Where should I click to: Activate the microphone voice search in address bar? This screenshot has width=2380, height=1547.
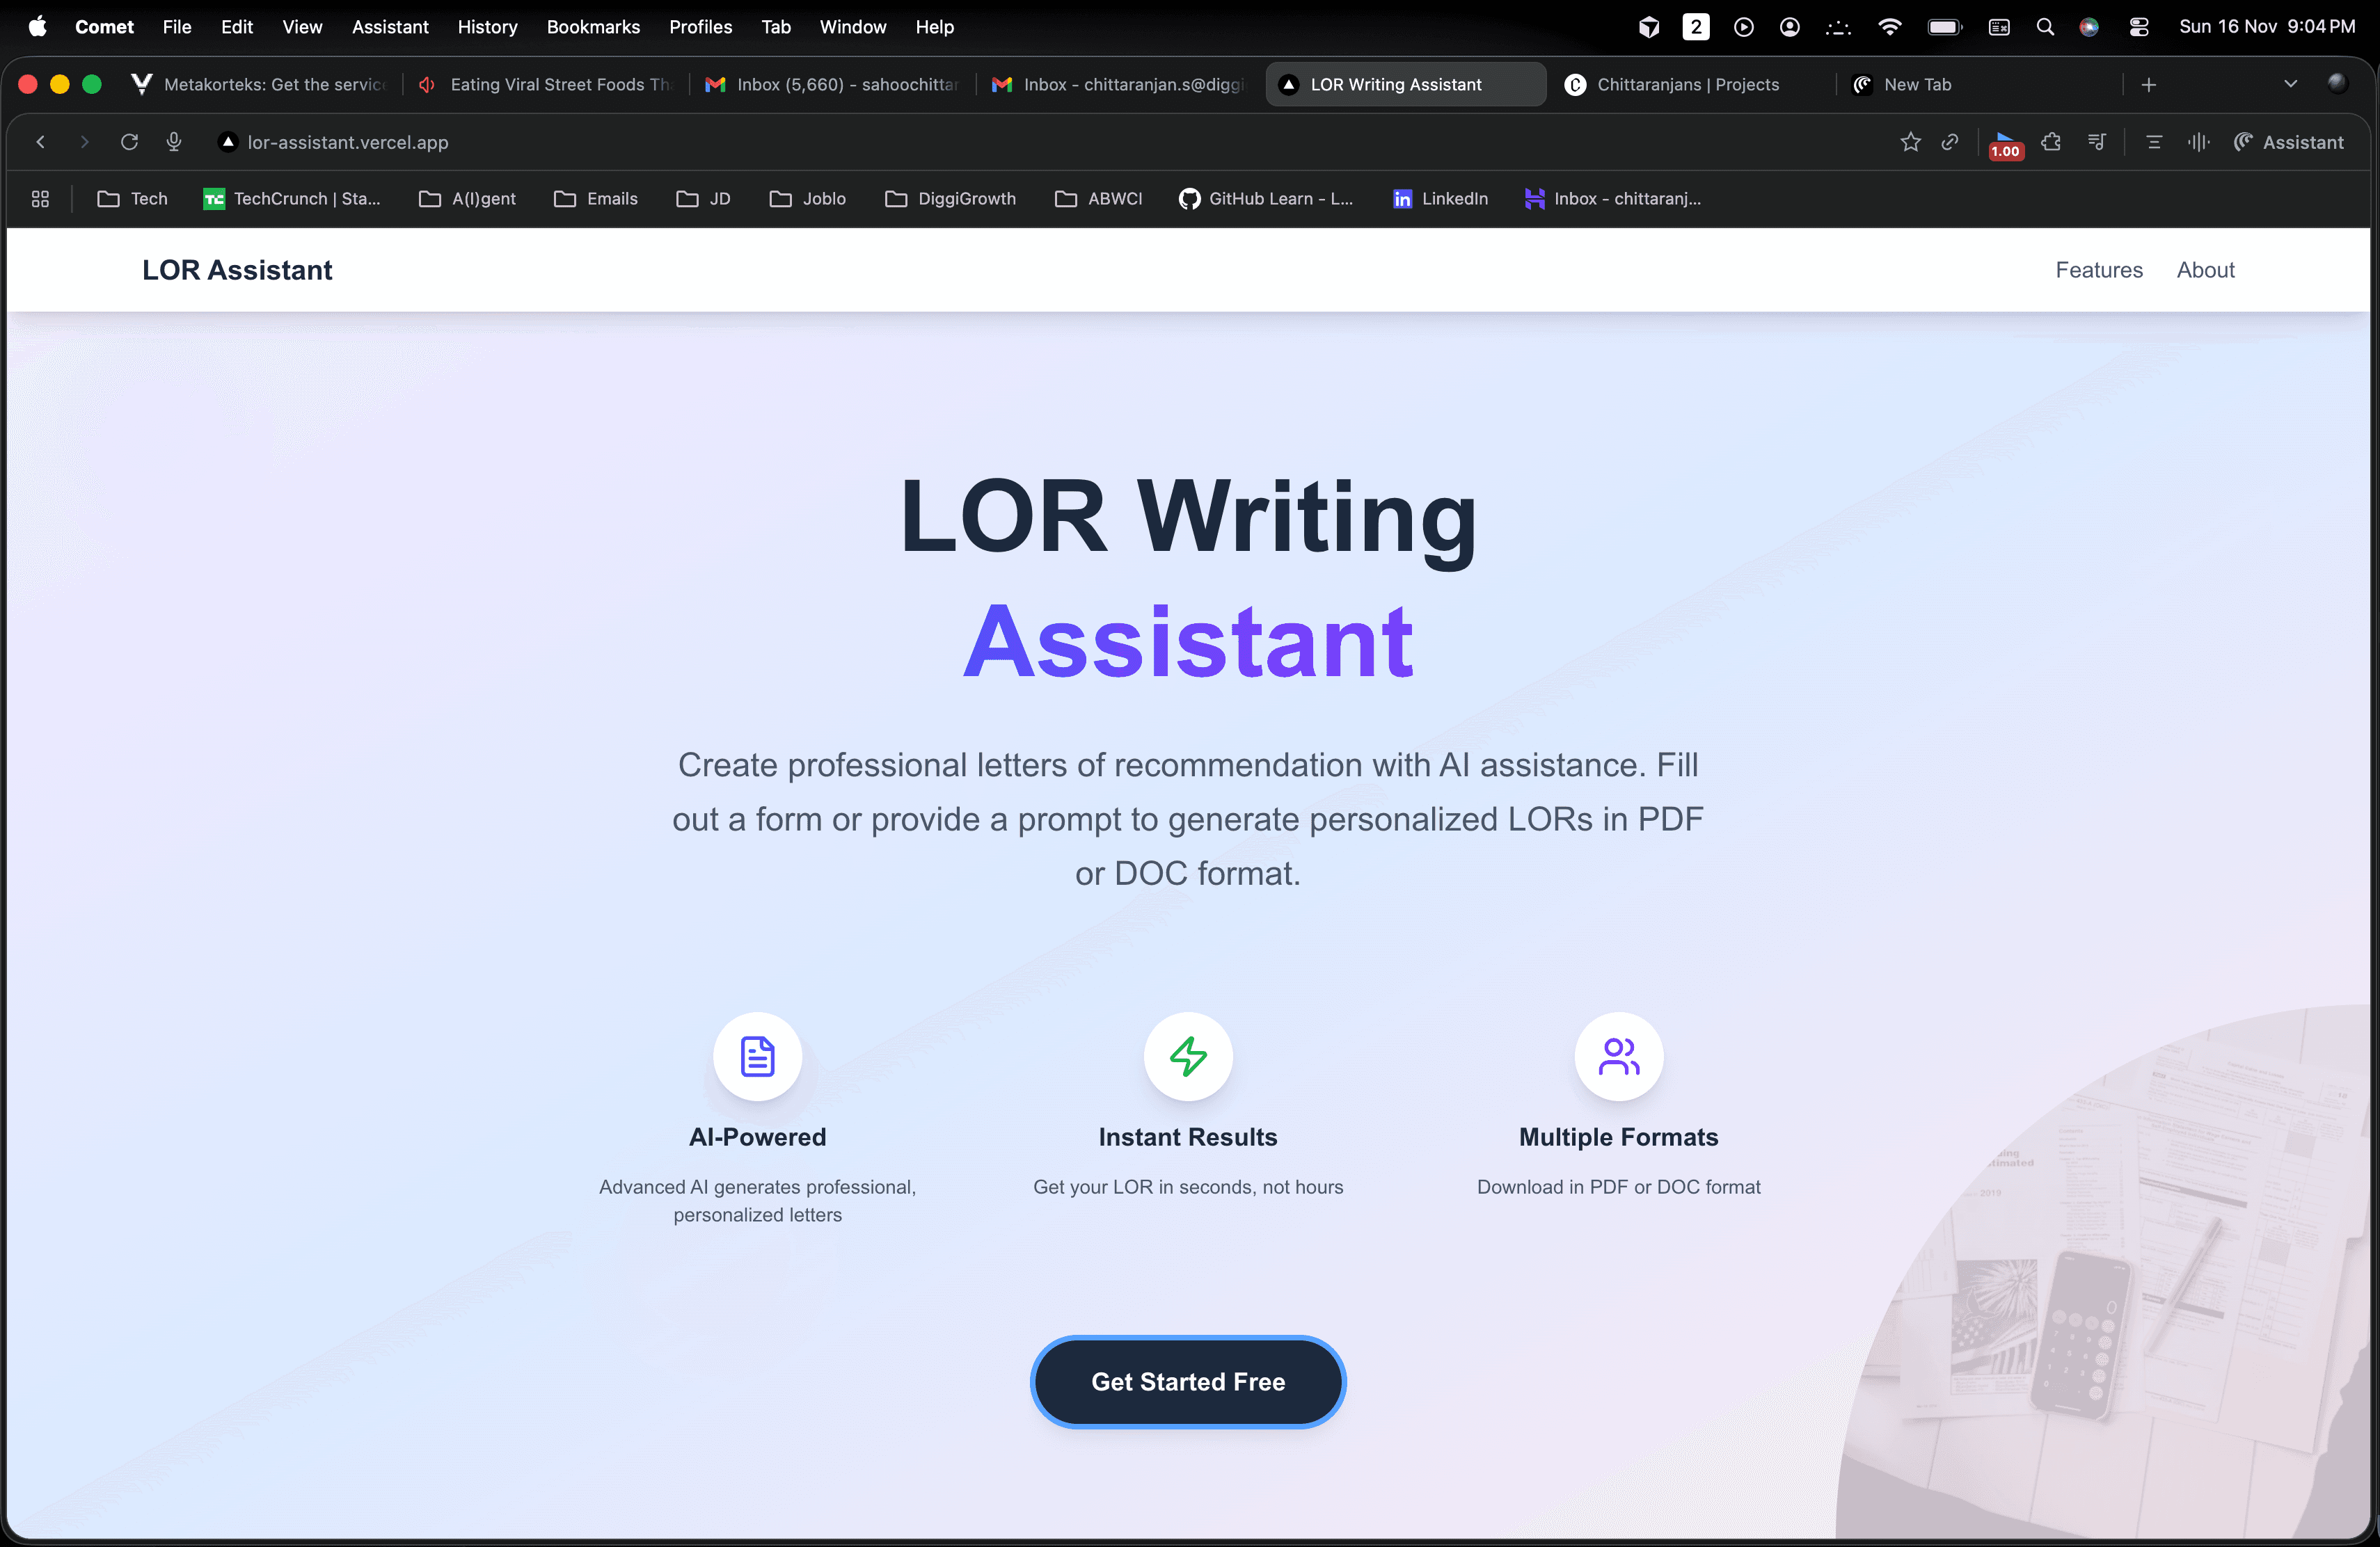tap(173, 142)
